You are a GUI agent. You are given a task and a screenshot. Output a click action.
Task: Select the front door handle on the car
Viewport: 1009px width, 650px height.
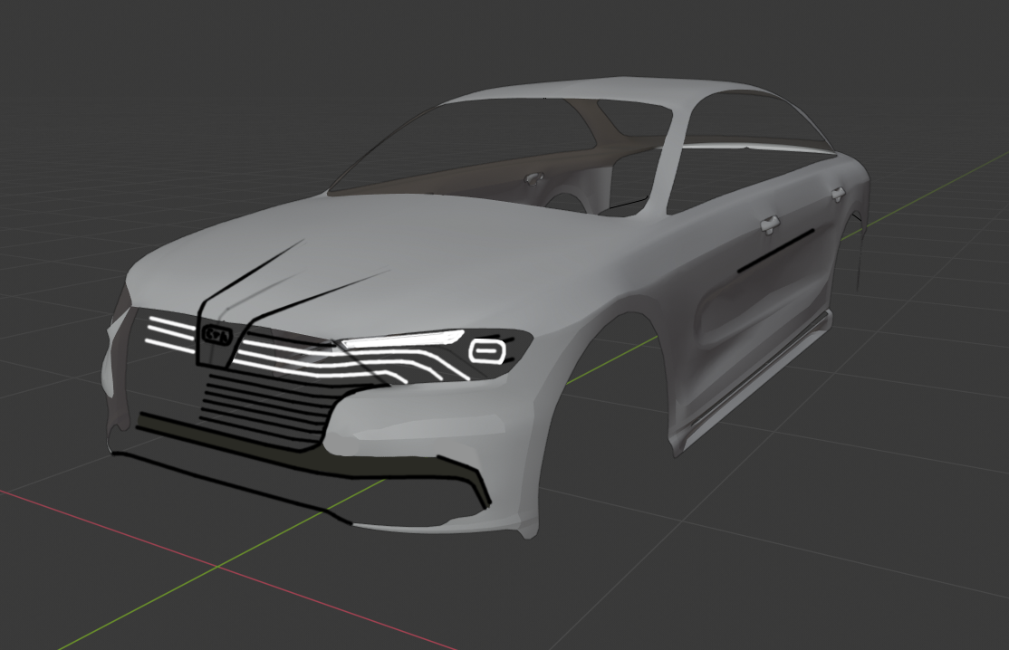pos(769,224)
